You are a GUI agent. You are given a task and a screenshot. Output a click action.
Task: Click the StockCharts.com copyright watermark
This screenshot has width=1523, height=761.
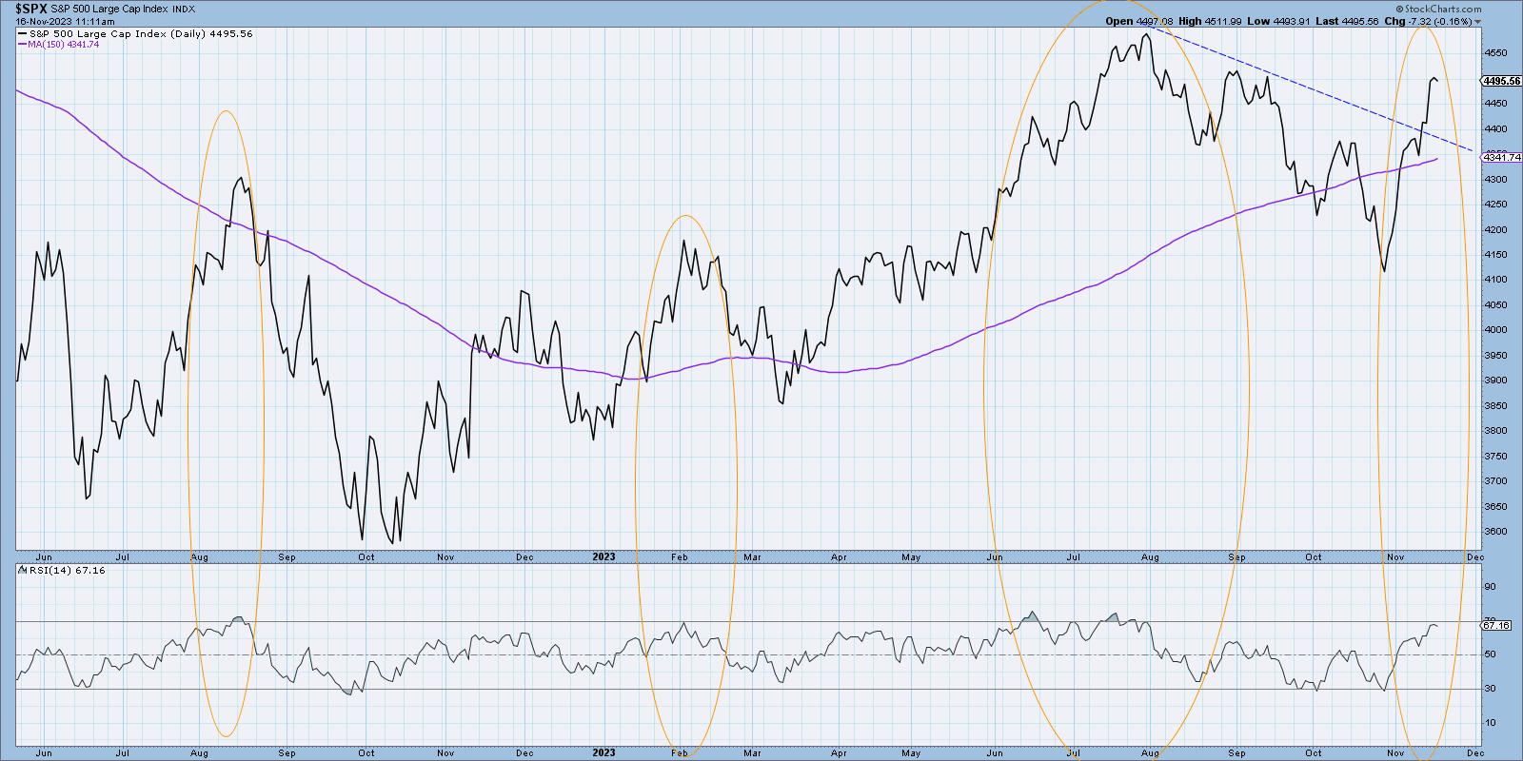(x=1438, y=9)
